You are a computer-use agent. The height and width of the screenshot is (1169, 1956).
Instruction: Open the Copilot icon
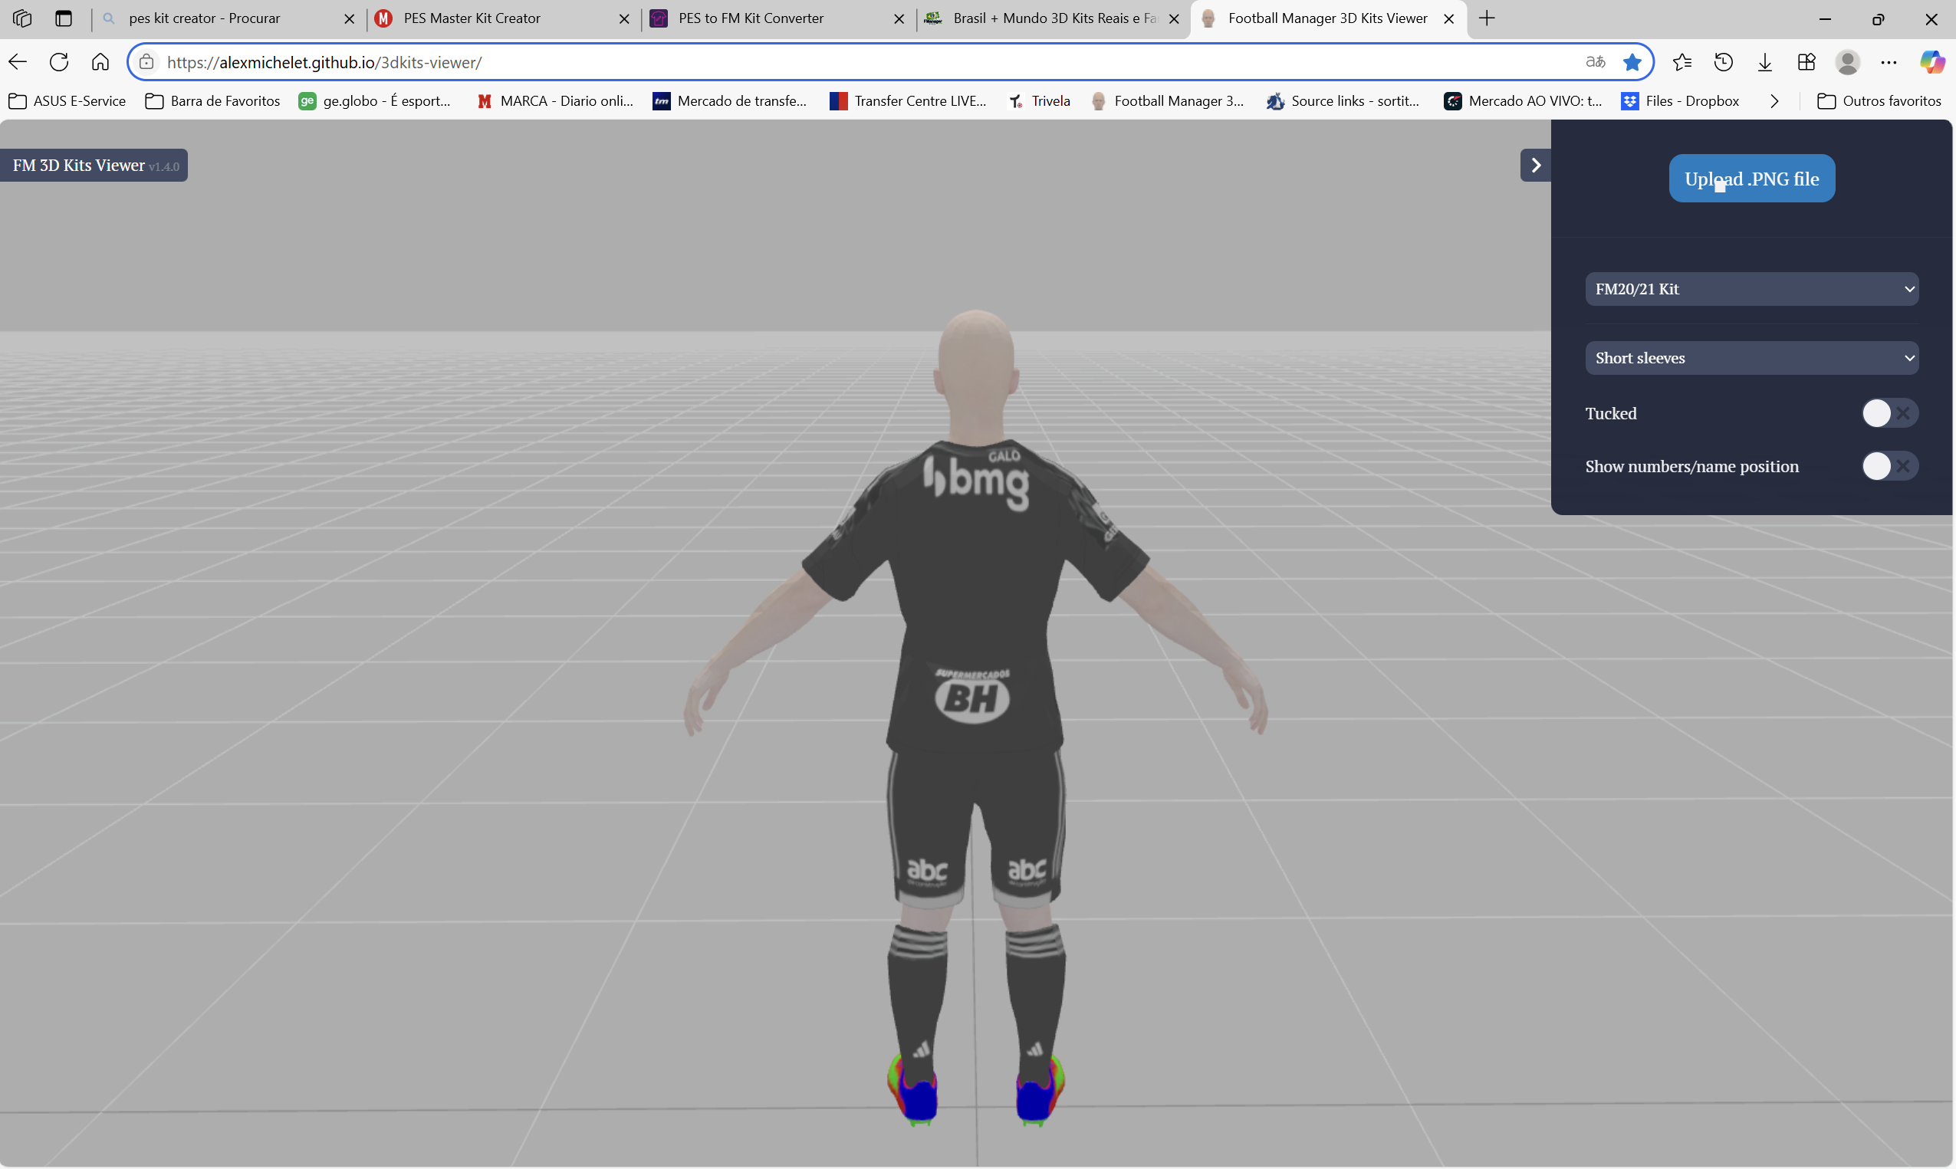click(1931, 62)
